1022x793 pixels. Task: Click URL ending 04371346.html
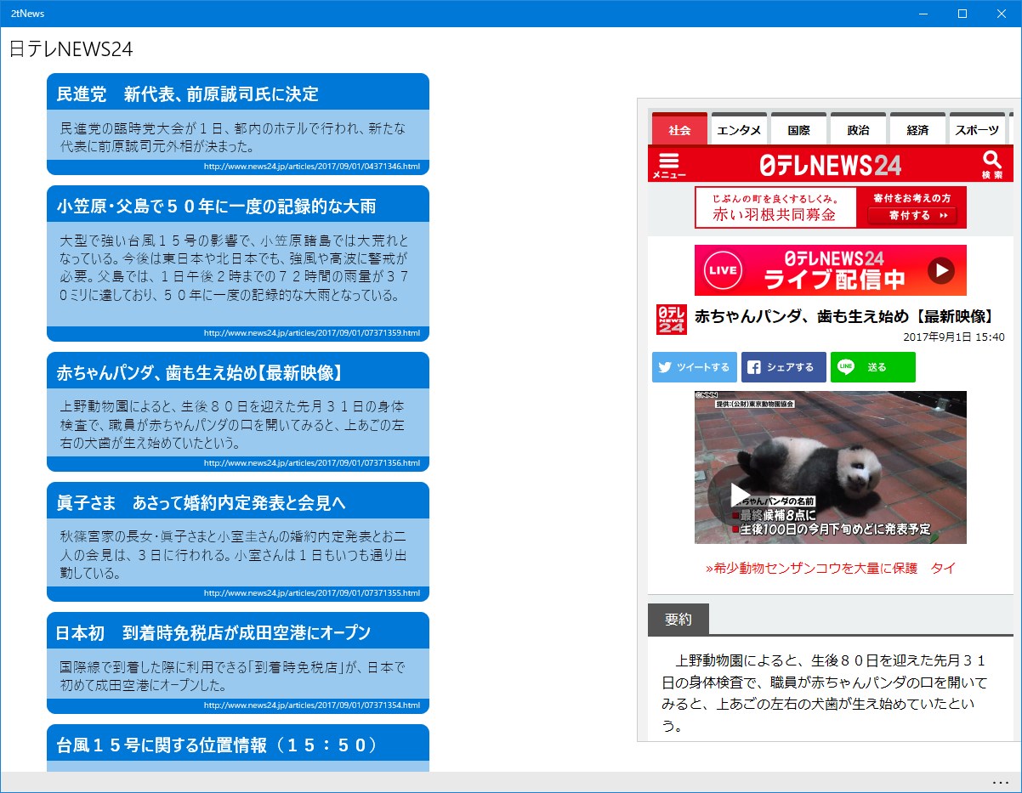pyautogui.click(x=312, y=167)
